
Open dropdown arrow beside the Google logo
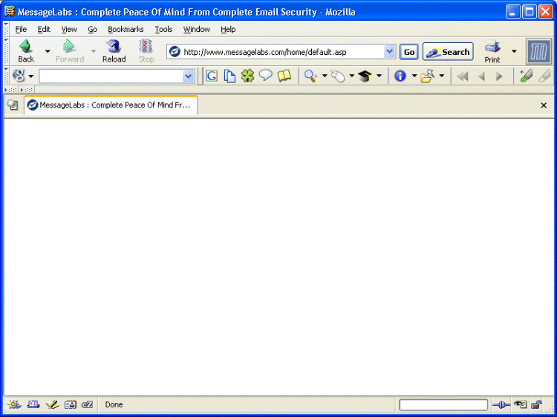click(31, 76)
